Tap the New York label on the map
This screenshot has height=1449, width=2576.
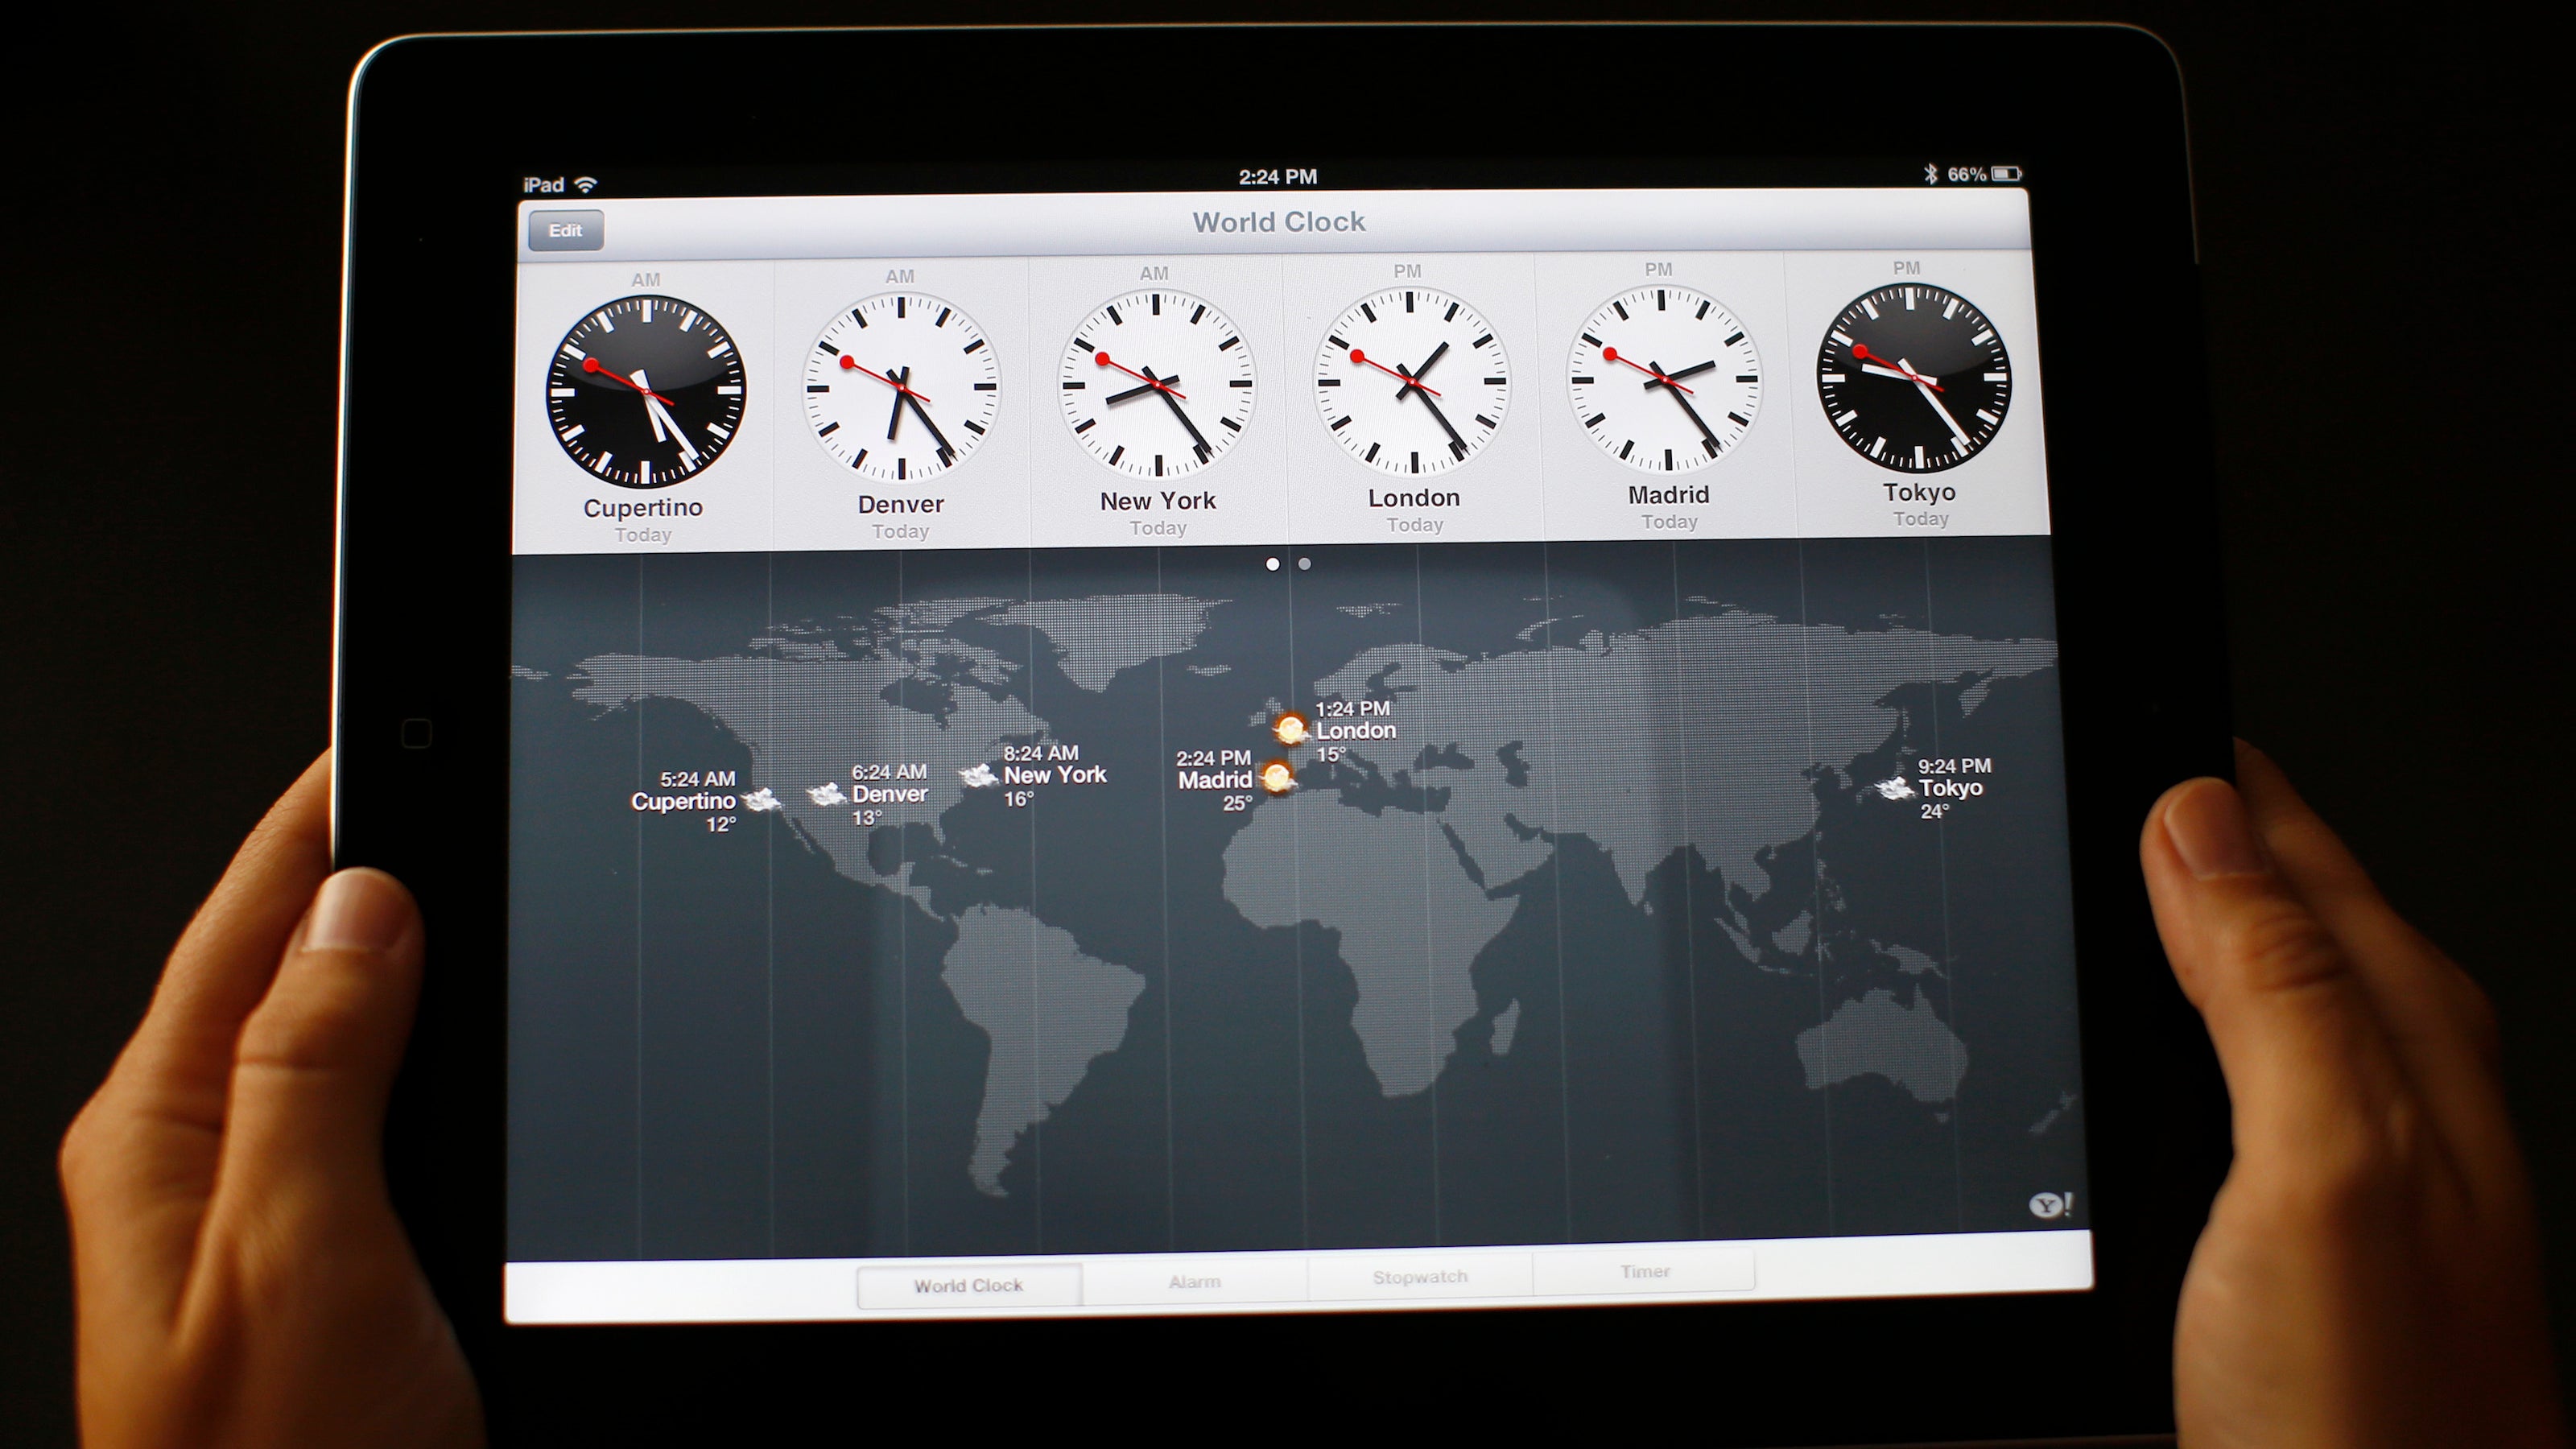click(x=1055, y=775)
